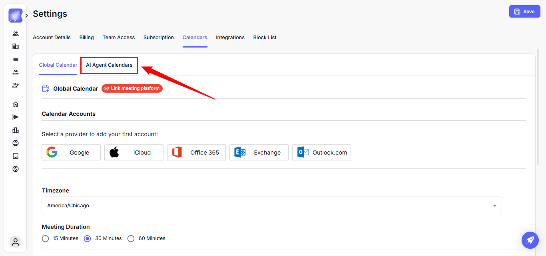Click the Link meeting platform badge
The width and height of the screenshot is (546, 256).
(132, 88)
